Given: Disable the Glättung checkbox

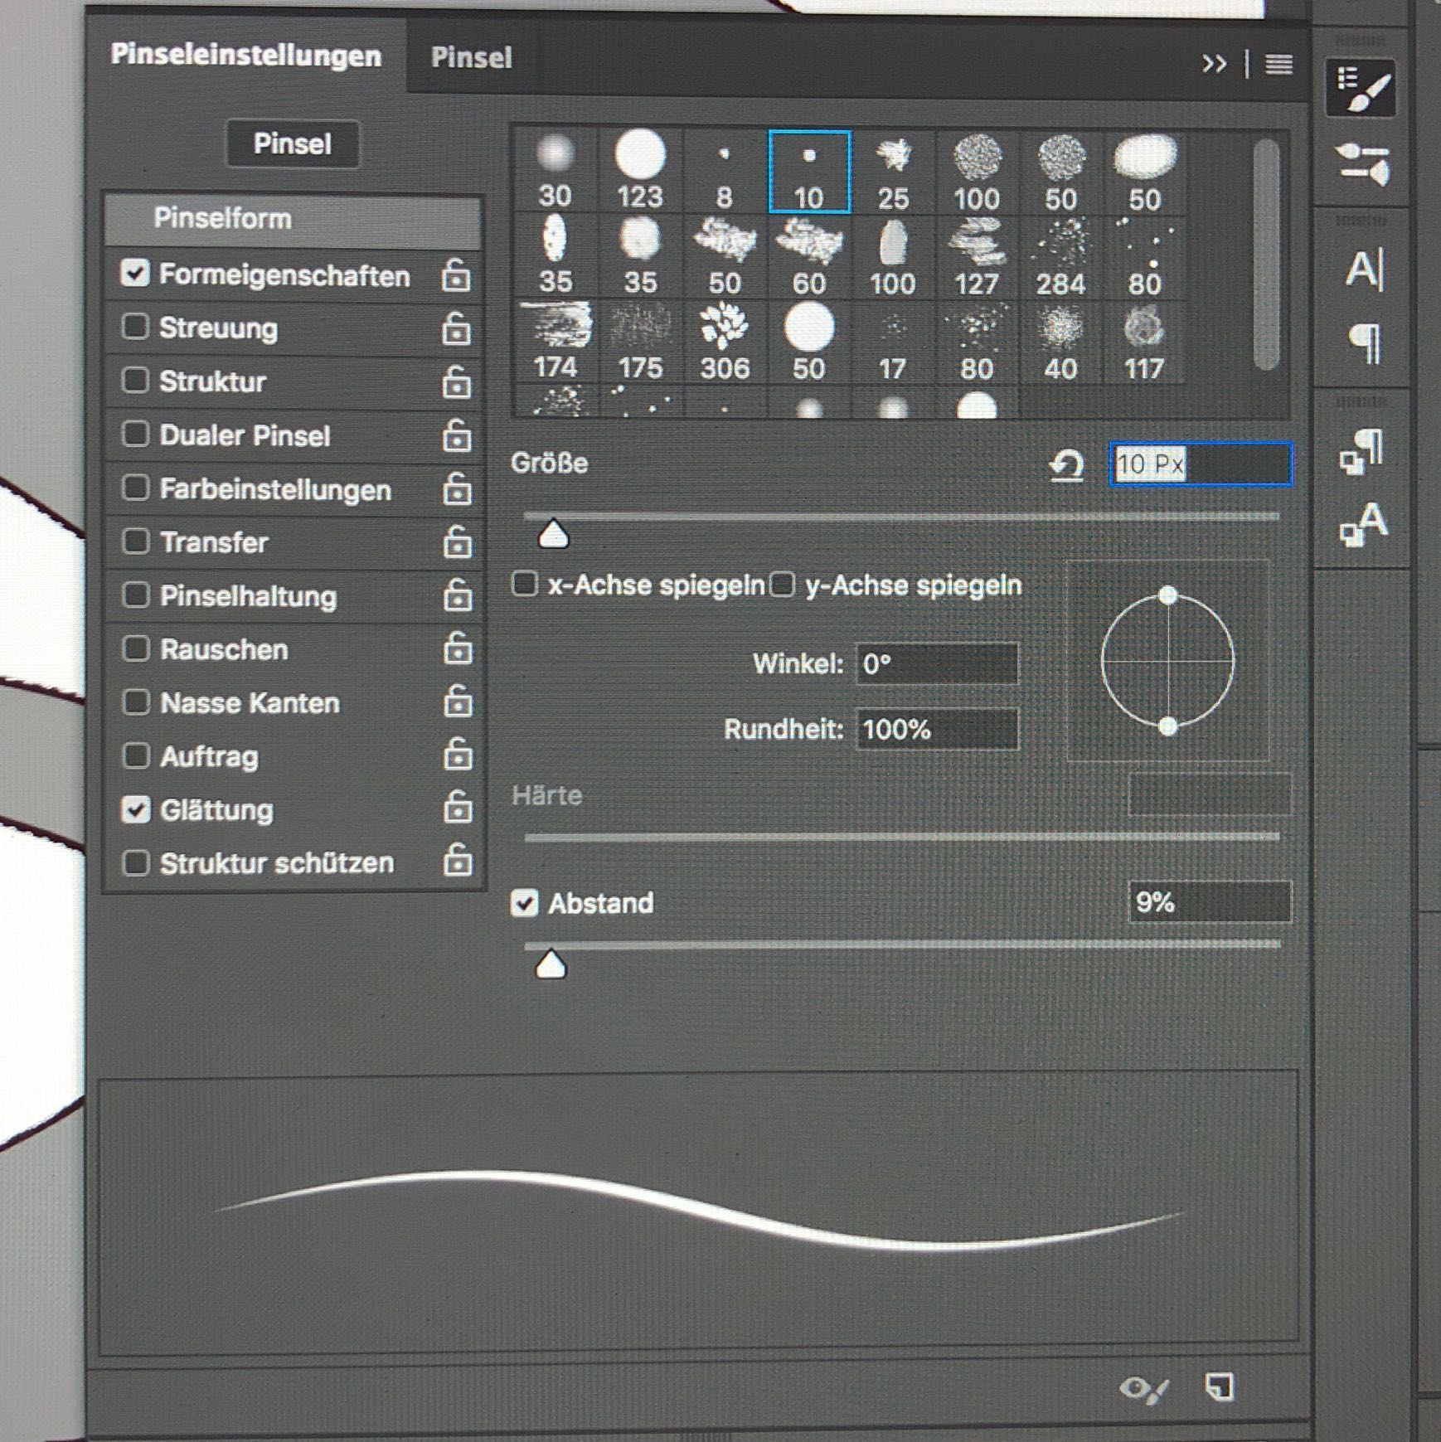Looking at the screenshot, I should click(x=135, y=809).
